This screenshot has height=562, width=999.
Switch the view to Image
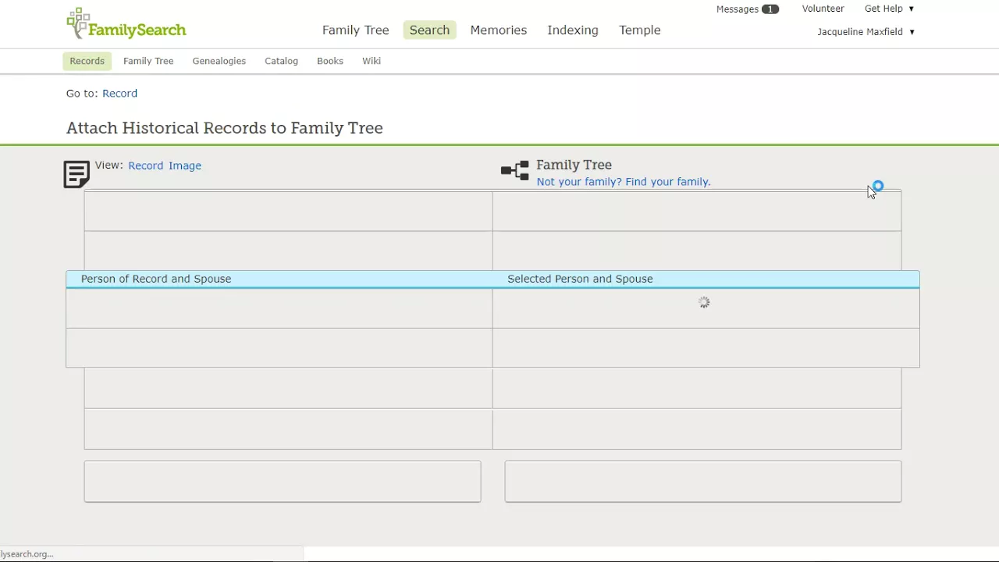pos(185,165)
